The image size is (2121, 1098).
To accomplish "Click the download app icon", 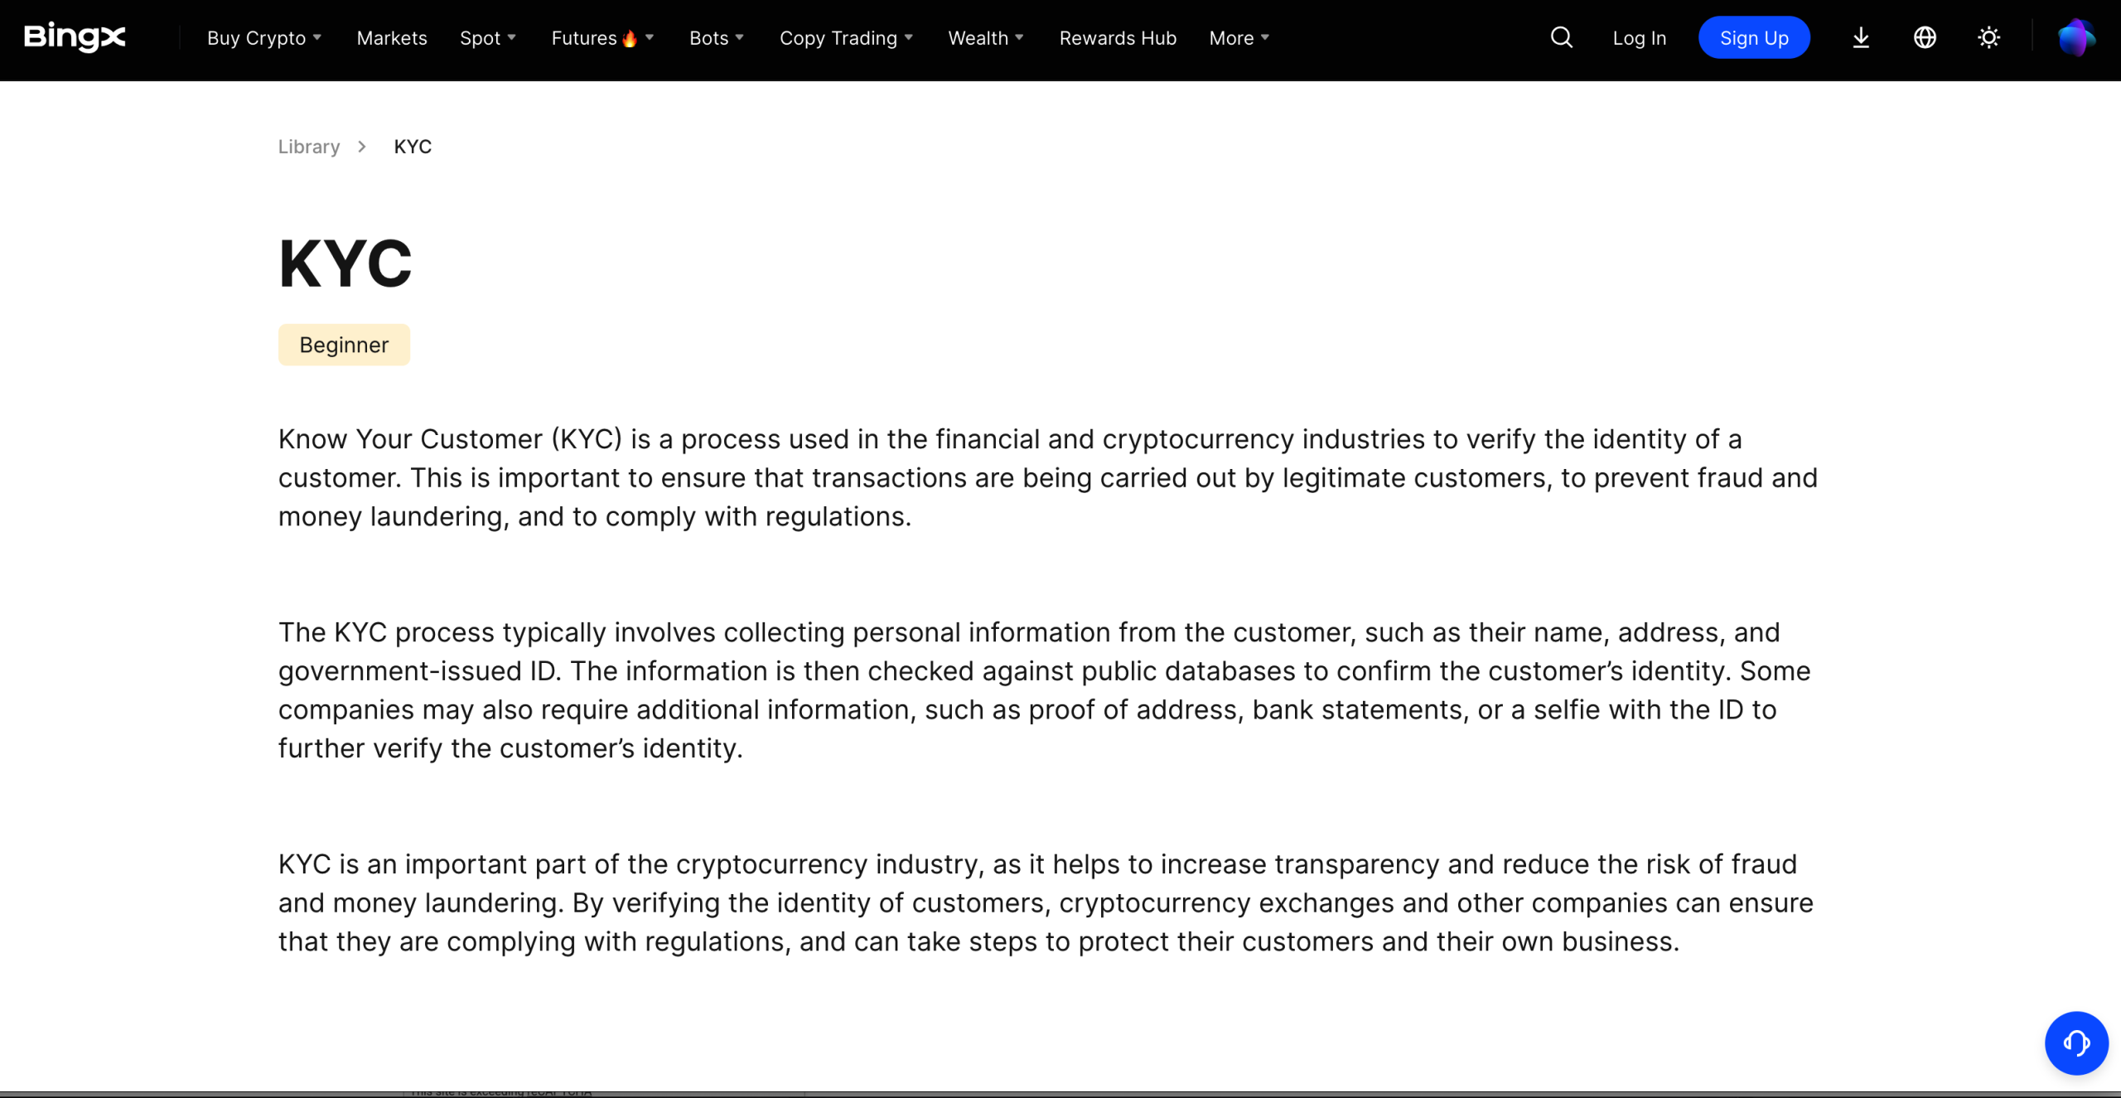I will click(x=1861, y=37).
